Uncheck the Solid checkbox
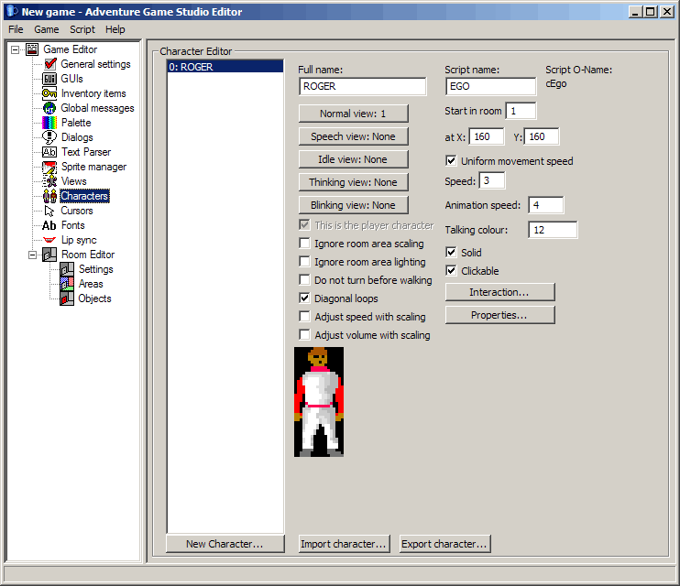Screen dimensions: 680x586 [451, 252]
